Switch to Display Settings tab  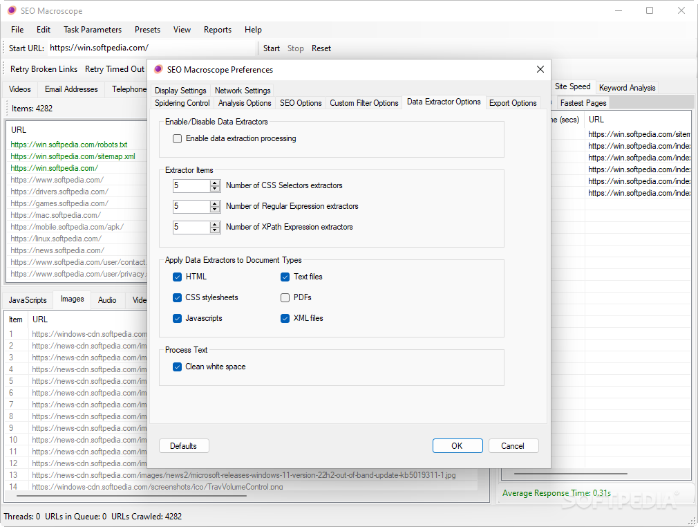[x=180, y=91]
